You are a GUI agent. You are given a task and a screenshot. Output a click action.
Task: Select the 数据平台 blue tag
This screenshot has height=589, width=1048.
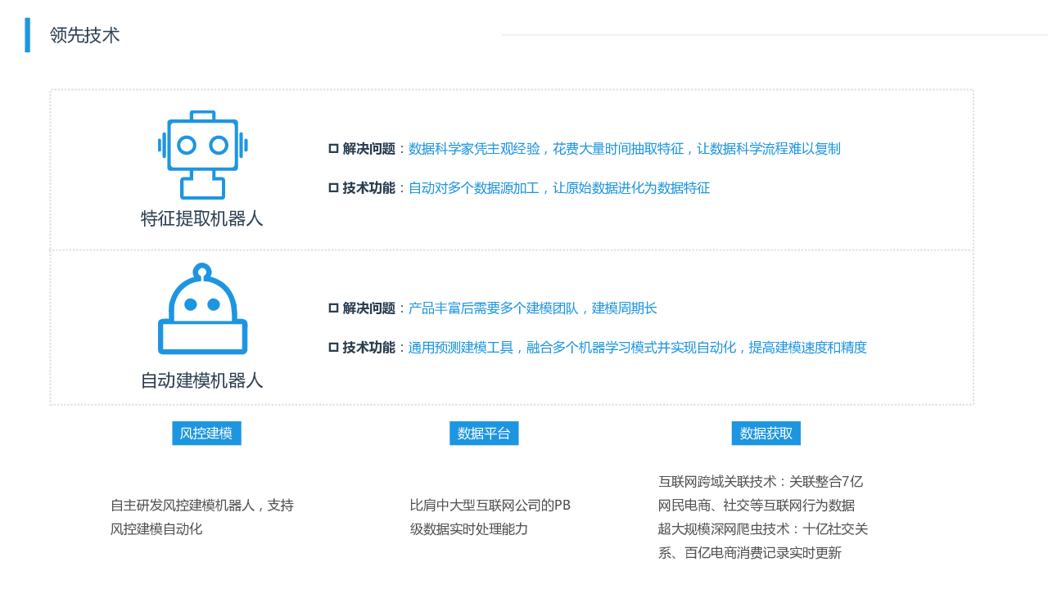484,434
